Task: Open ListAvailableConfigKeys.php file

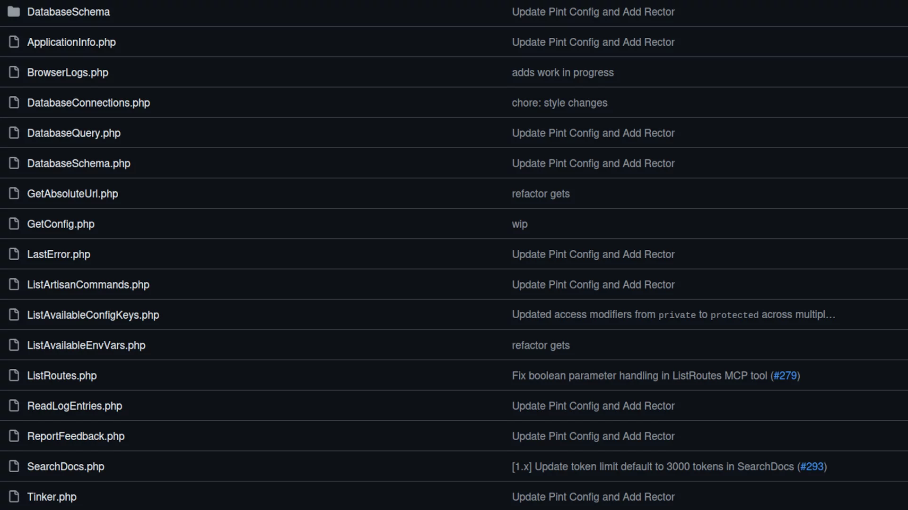Action: tap(93, 315)
